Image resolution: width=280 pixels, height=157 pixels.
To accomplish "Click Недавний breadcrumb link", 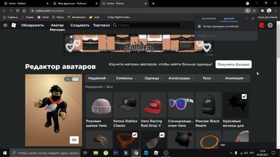I will pyautogui.click(x=94, y=87).
